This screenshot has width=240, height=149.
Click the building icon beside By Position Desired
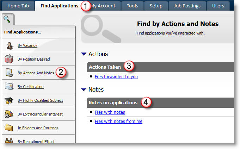9,59
